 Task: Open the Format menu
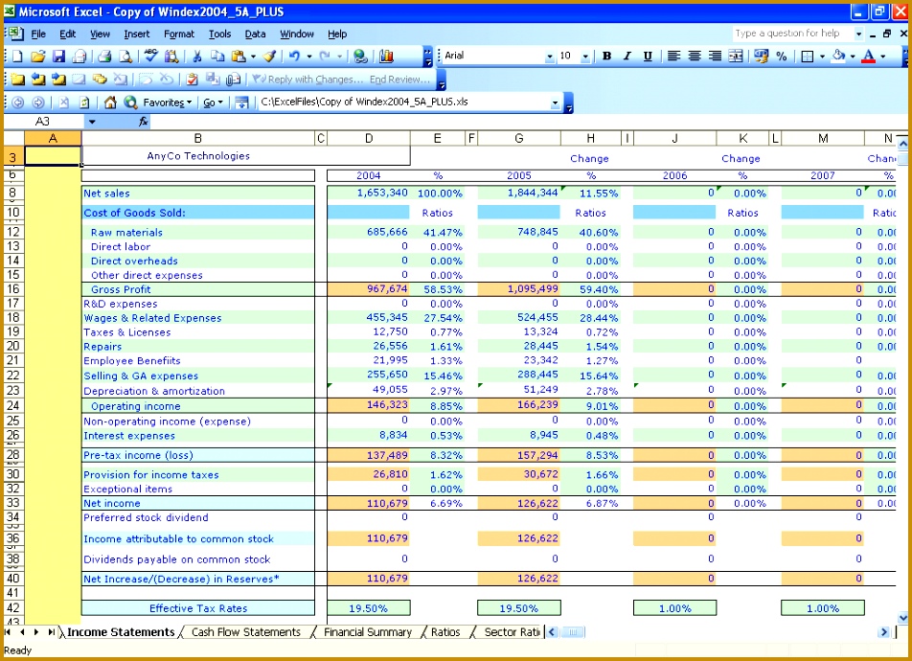tap(179, 34)
